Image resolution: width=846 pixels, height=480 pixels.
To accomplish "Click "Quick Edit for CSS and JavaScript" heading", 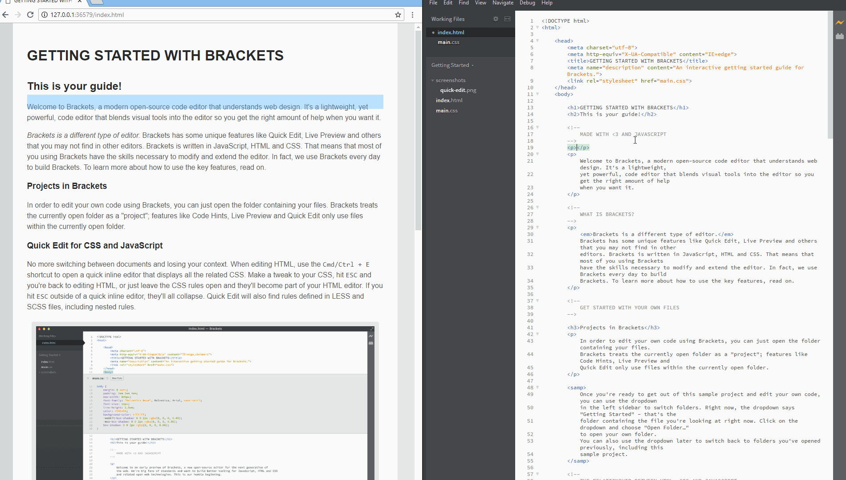I will (95, 245).
